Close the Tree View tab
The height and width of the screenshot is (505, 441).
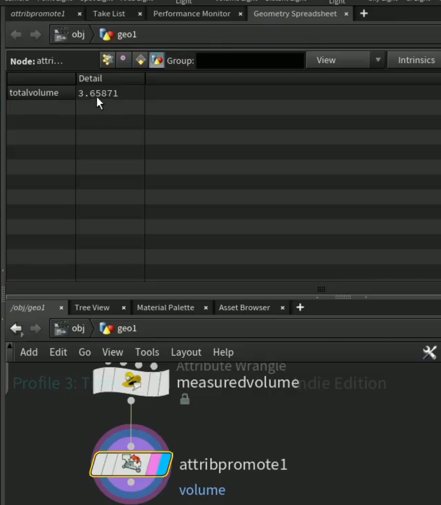point(123,308)
